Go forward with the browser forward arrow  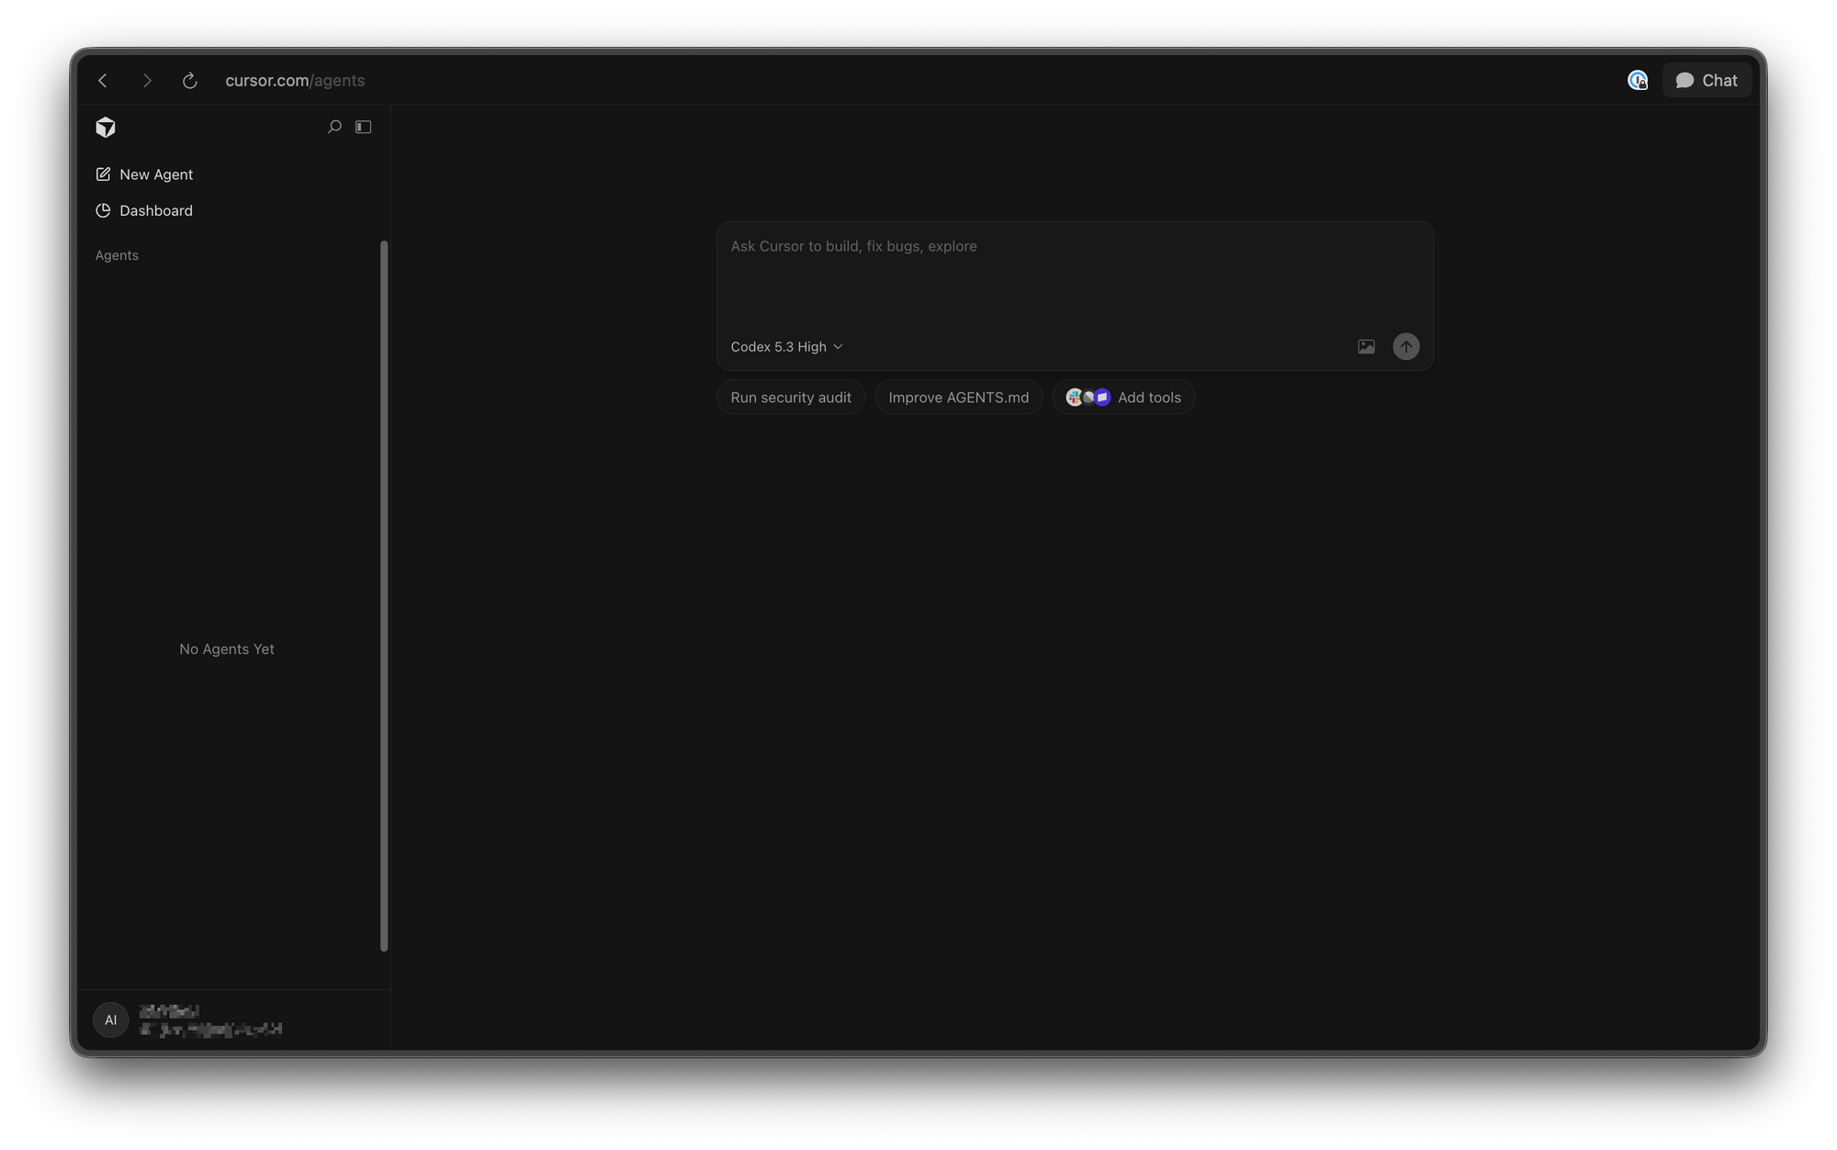click(x=147, y=81)
